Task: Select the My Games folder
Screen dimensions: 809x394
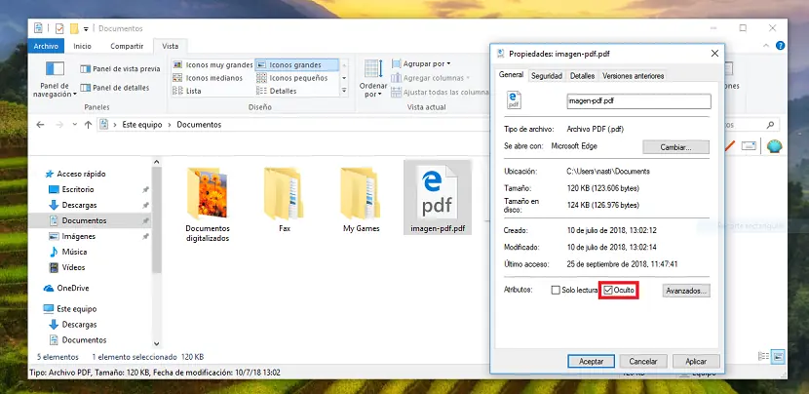Action: [x=362, y=199]
